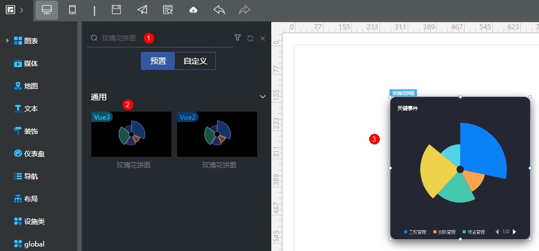539x251 pixels.
Task: Expand the 图表 tree arrow
Action: [x=7, y=41]
